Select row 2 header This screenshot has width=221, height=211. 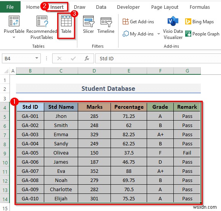pos(5,89)
